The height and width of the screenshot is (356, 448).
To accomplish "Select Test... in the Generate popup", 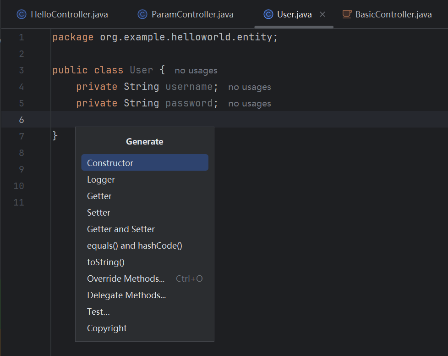I will click(98, 311).
